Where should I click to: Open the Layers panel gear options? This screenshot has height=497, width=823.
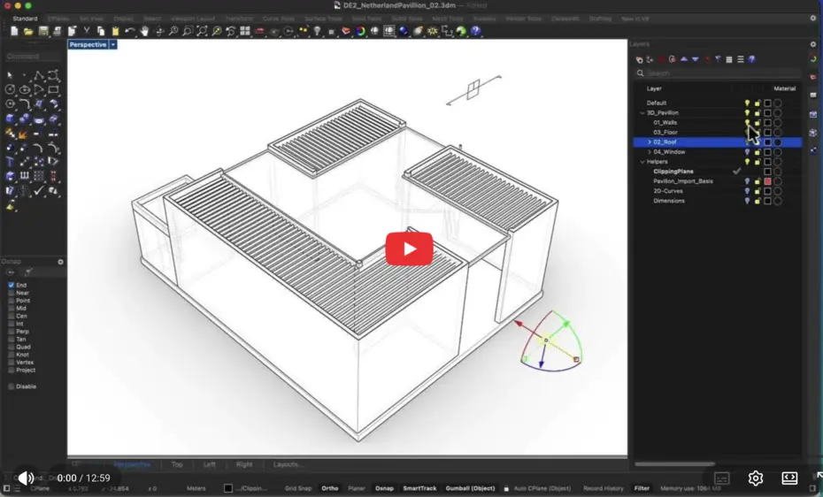[x=813, y=44]
